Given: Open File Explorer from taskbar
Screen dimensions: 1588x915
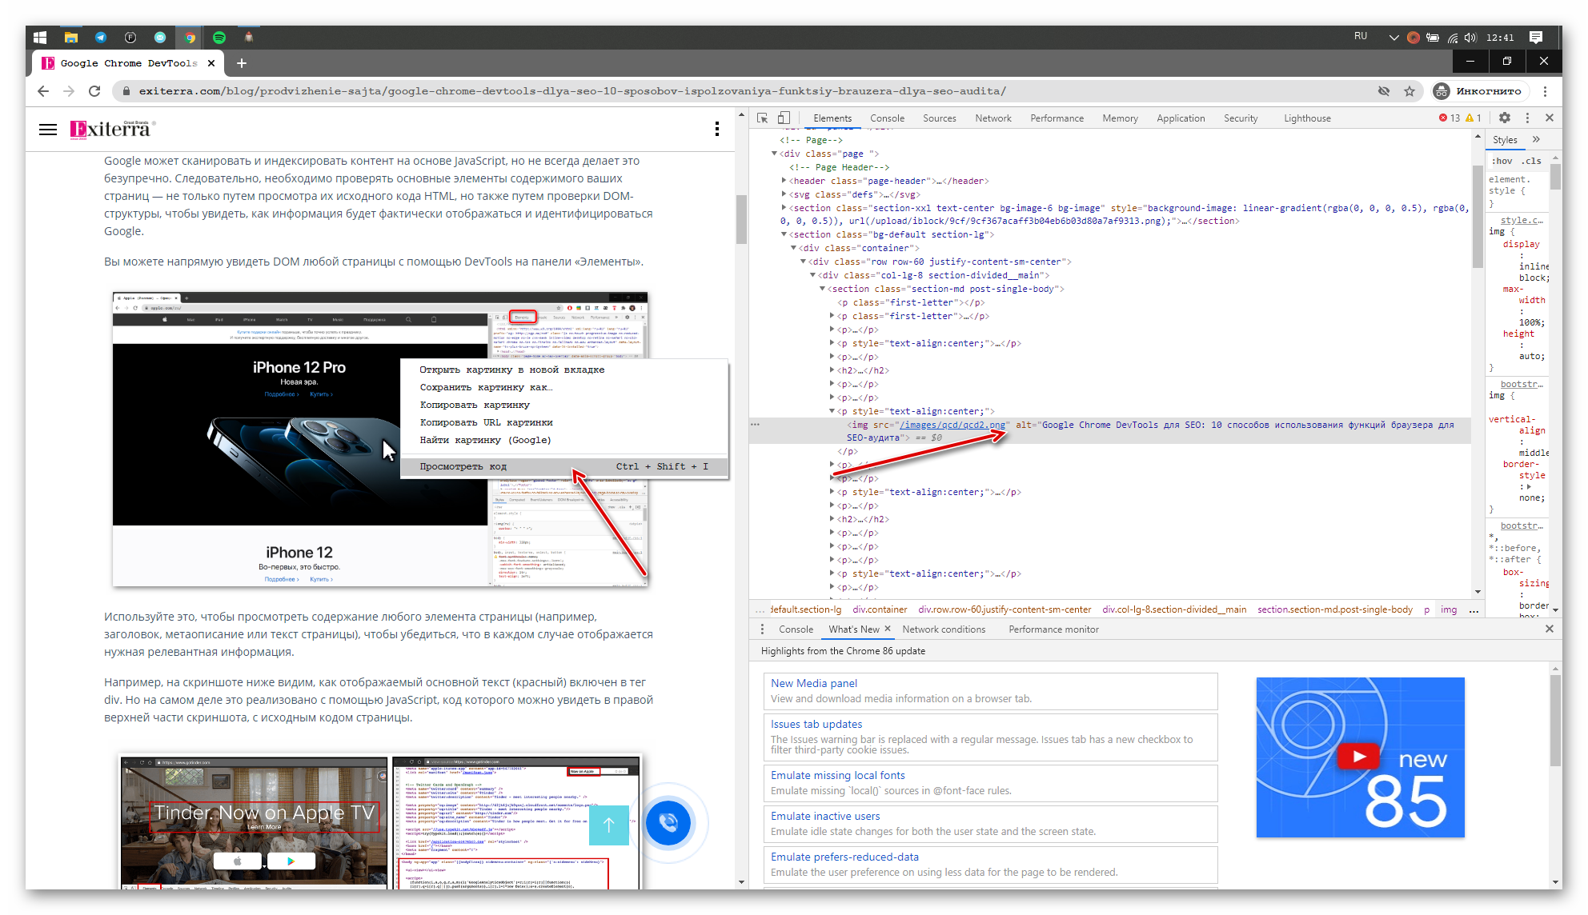Looking at the screenshot, I should 71,37.
